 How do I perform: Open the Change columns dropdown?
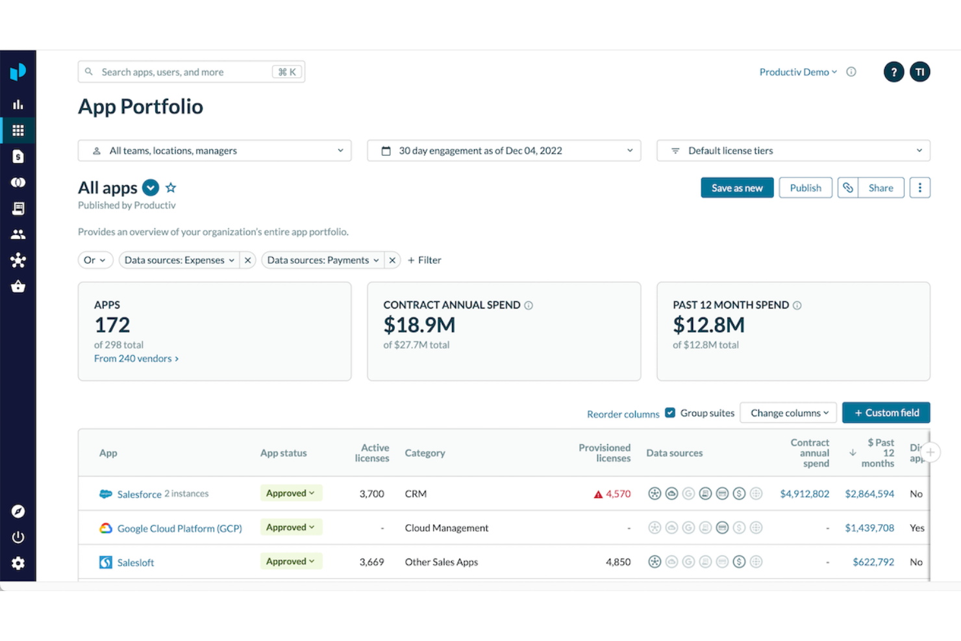[788, 412]
